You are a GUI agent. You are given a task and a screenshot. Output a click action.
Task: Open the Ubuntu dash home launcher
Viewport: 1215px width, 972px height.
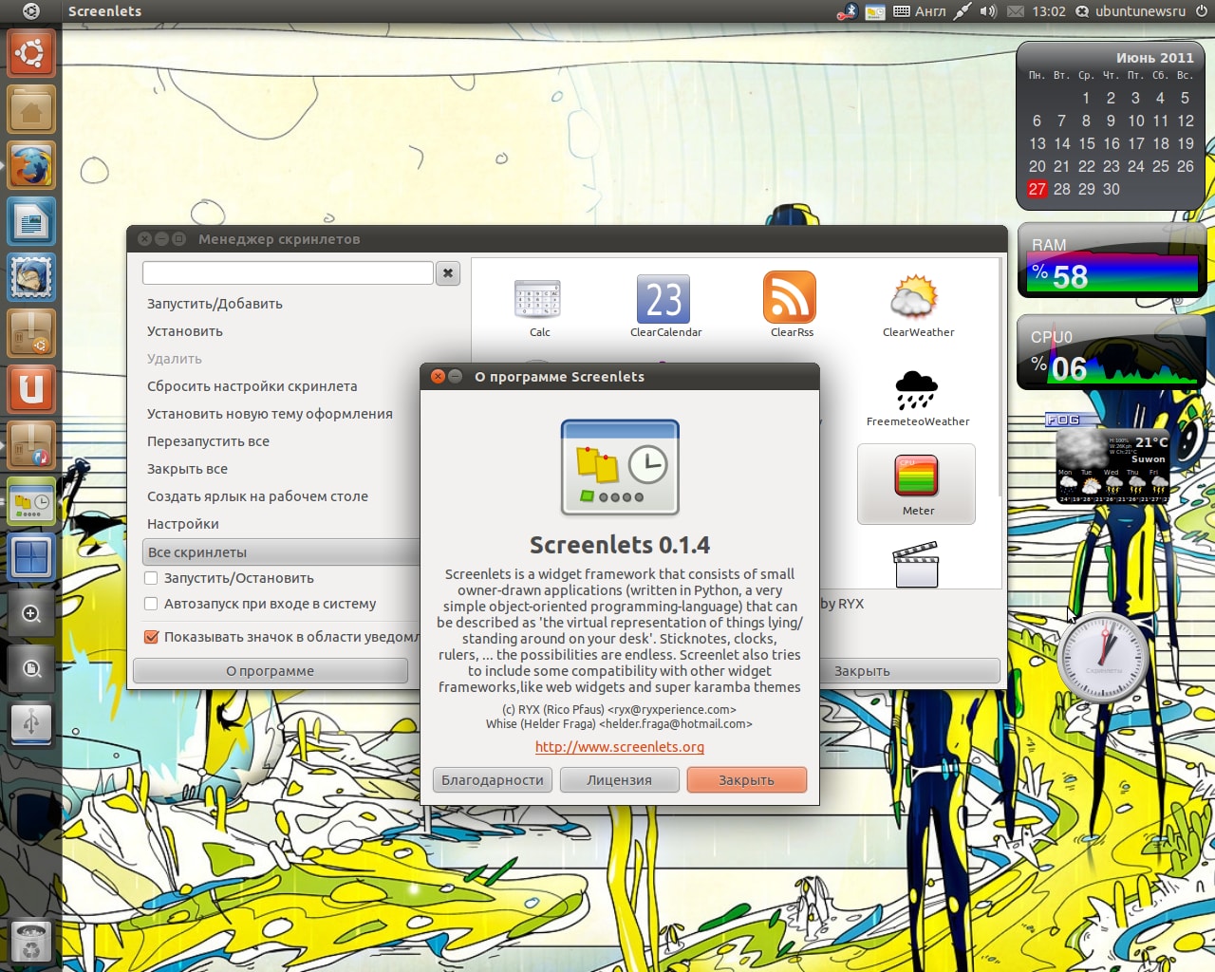(31, 53)
